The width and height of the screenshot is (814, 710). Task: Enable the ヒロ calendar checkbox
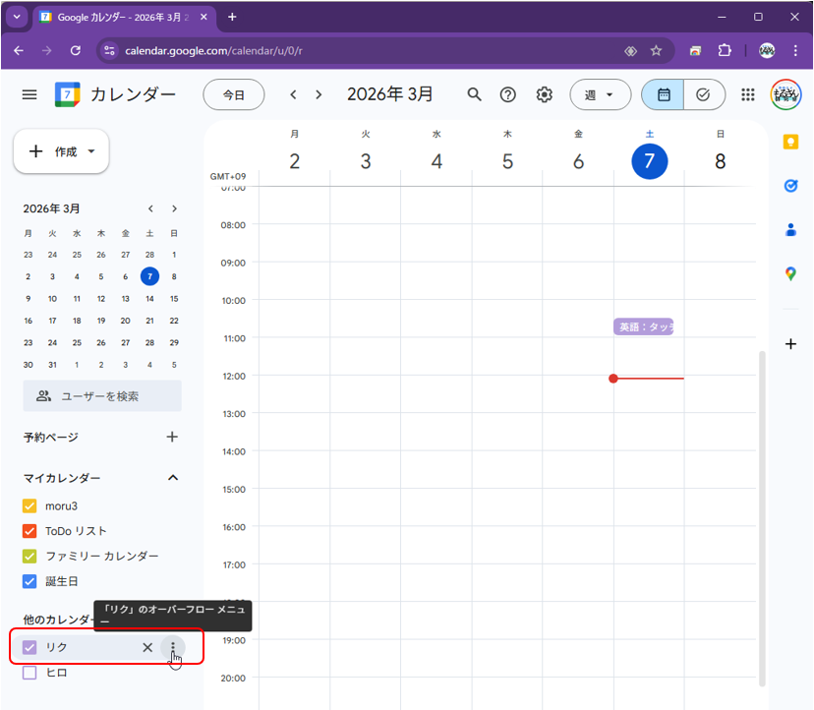pos(29,673)
